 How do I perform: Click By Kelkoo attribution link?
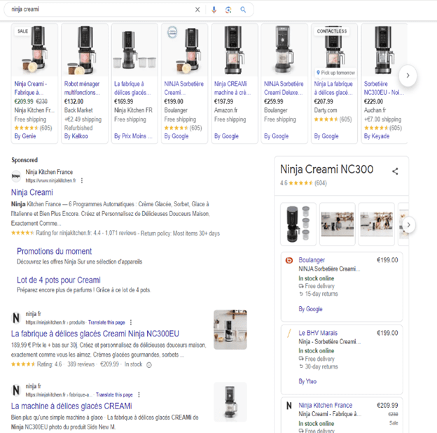pyautogui.click(x=76, y=136)
